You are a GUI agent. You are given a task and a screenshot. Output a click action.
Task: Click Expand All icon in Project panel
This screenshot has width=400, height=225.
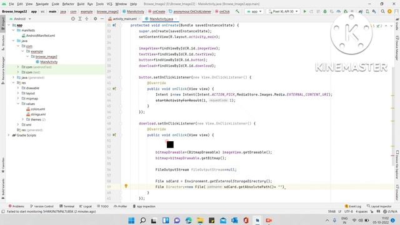click(x=80, y=19)
